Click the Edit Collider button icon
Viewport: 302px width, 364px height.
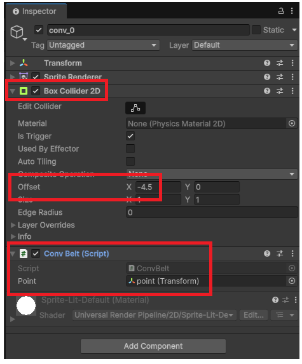pos(135,108)
